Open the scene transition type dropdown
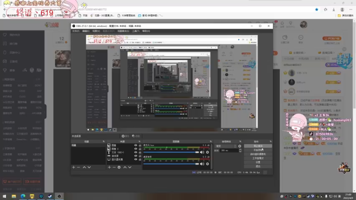The width and height of the screenshot is (356, 200). pos(226,146)
